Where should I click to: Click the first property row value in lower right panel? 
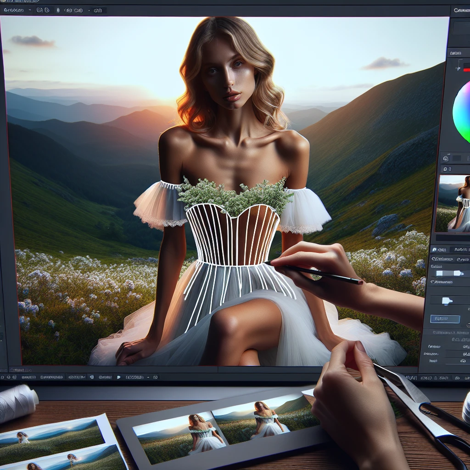[465, 347]
